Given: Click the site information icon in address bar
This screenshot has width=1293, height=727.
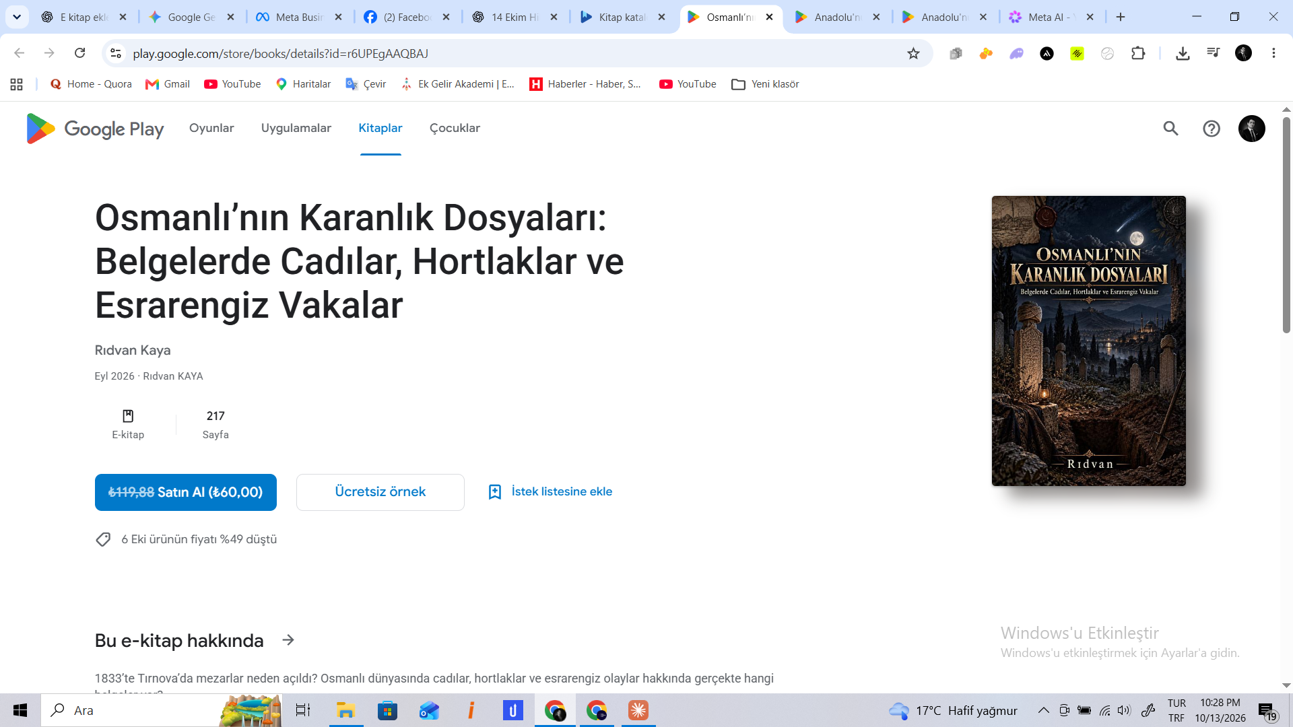Looking at the screenshot, I should 116,53.
